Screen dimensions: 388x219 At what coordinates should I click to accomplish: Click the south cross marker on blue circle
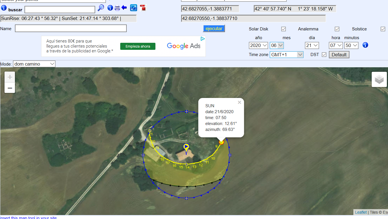186,198
